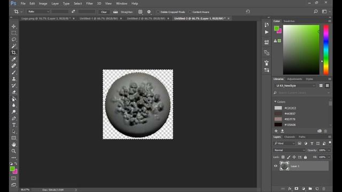Open the layer Fill dropdown arrow
The height and width of the screenshot is (192, 342).
click(x=329, y=157)
